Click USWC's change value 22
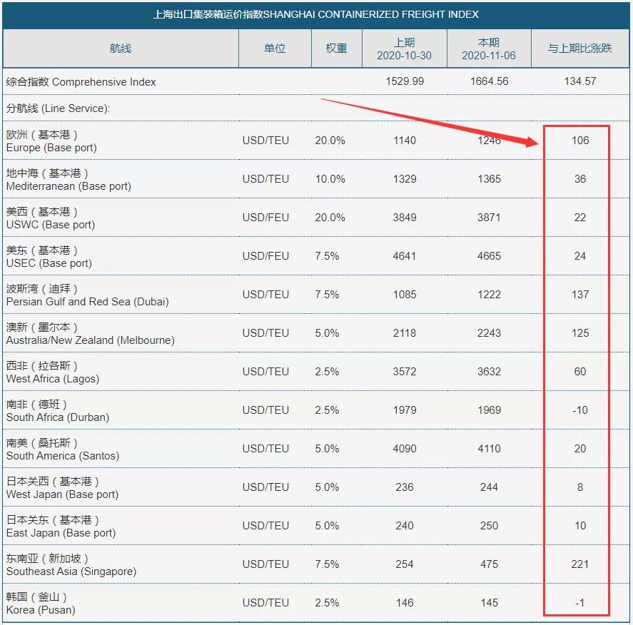 coord(580,218)
